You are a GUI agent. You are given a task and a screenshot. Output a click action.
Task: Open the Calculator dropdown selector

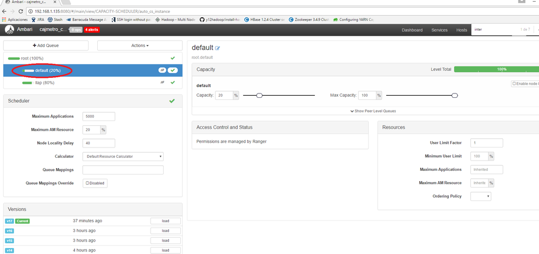123,156
